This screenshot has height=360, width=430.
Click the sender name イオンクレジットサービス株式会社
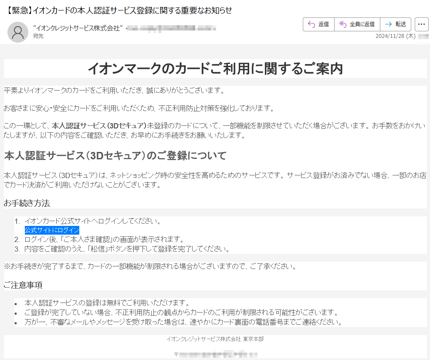[78, 28]
